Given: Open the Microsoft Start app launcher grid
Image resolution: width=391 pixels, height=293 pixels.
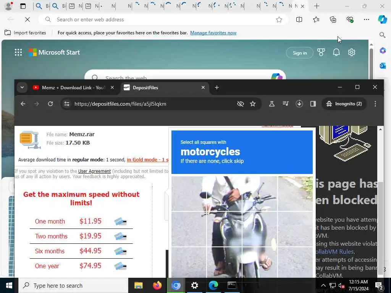Looking at the screenshot, I should [18, 52].
